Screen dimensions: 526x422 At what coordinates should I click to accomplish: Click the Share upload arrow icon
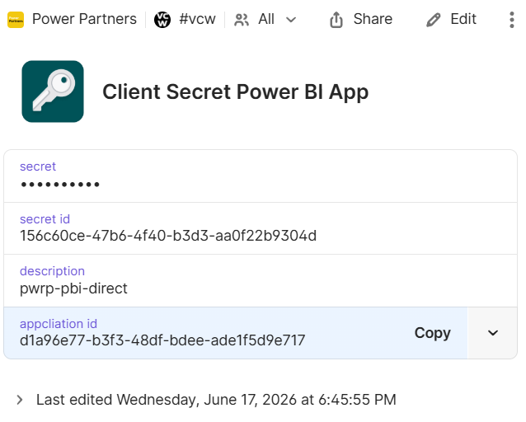(x=336, y=20)
